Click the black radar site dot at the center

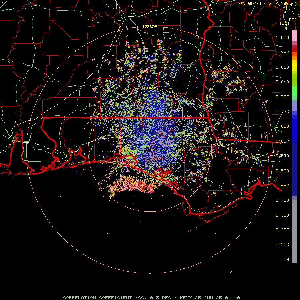[150, 150]
